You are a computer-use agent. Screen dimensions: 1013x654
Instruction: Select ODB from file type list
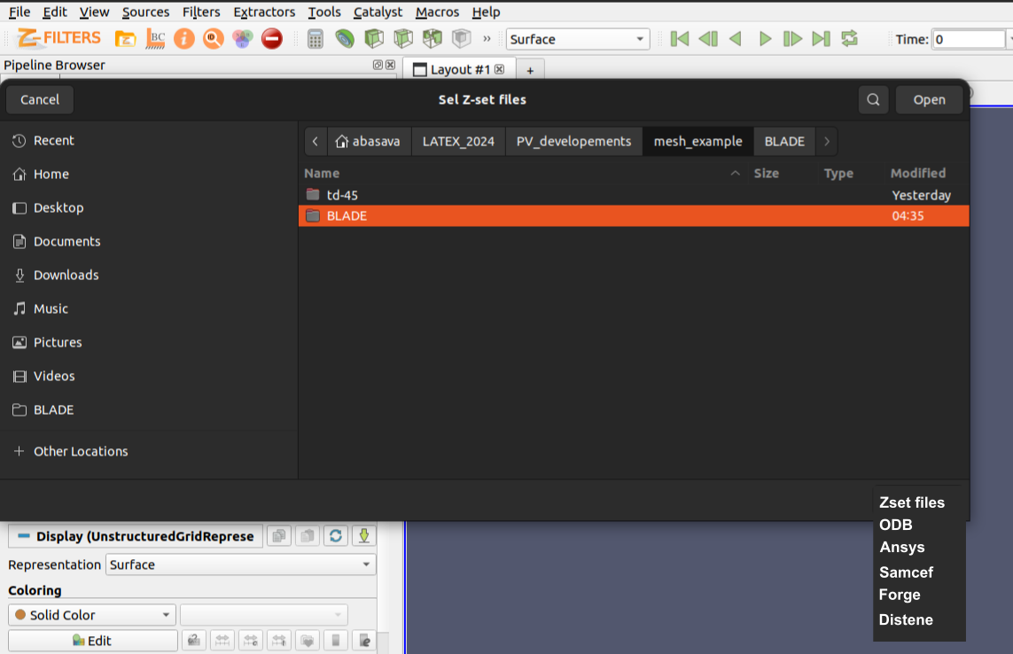[896, 525]
